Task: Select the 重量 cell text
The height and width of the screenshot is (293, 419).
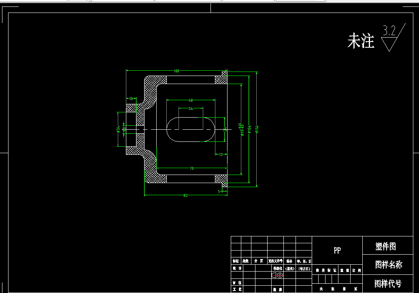Action: [x=345, y=270]
